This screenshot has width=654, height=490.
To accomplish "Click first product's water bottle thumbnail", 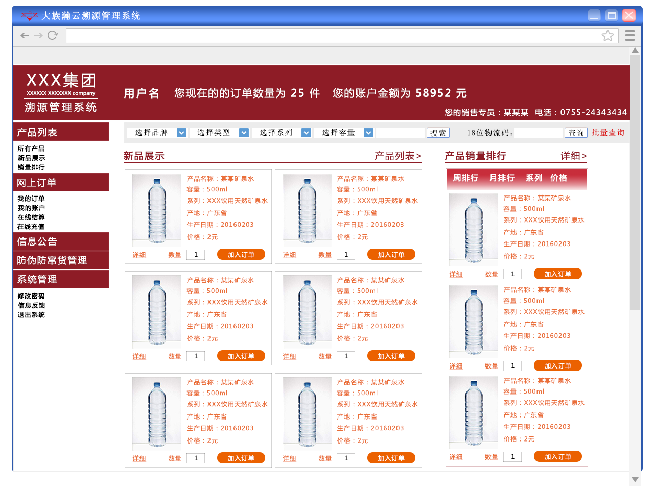I will click(157, 210).
